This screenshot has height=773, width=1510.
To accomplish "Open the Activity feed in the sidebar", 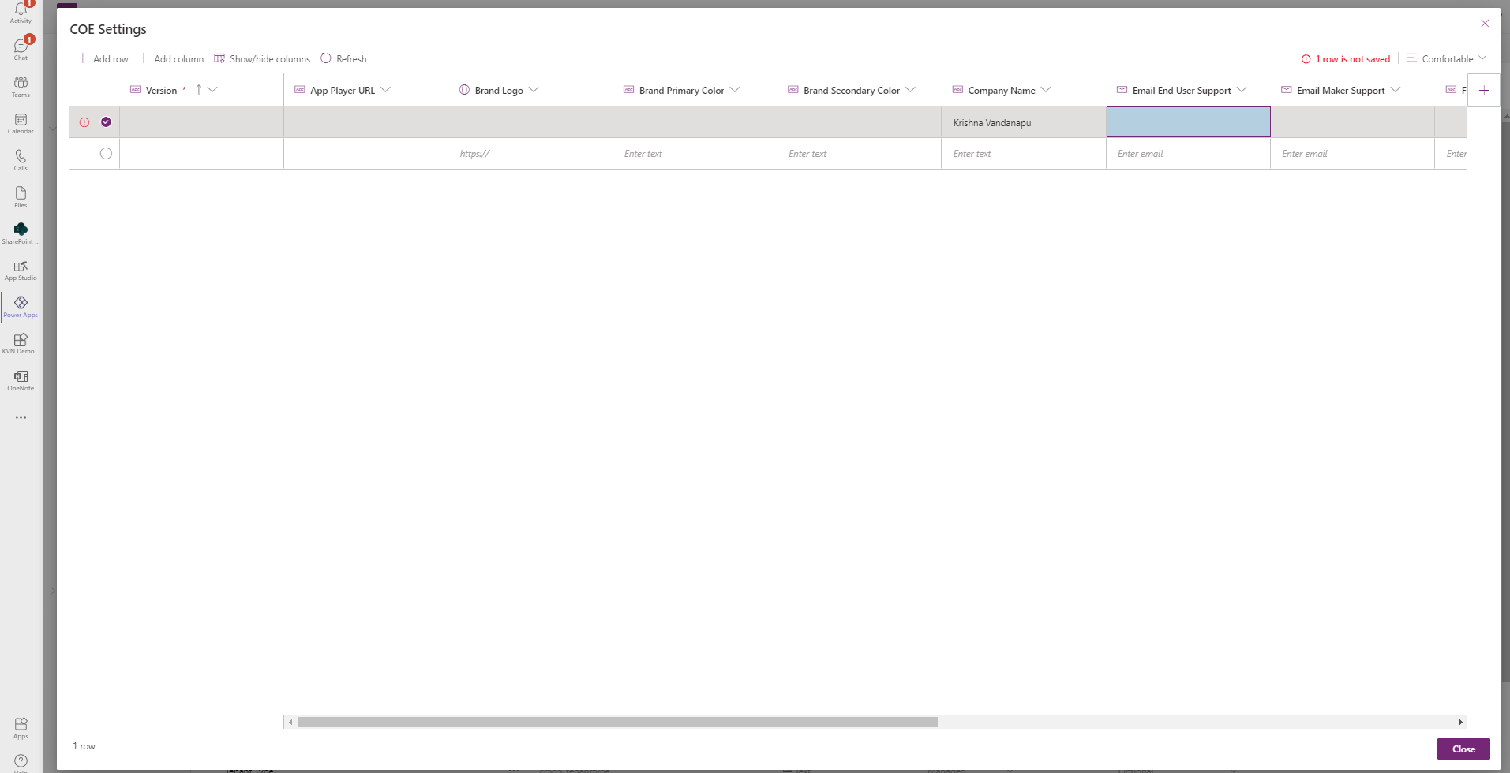I will tap(20, 12).
